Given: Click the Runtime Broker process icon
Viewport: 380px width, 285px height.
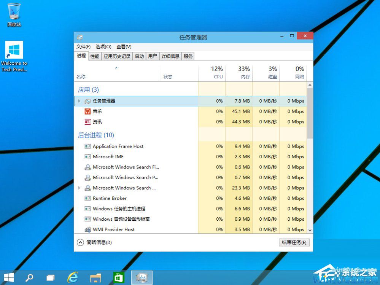Looking at the screenshot, I should pyautogui.click(x=87, y=198).
